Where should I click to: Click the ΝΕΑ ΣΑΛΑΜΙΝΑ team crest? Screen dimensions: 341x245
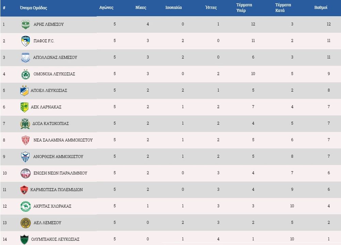[26, 140]
